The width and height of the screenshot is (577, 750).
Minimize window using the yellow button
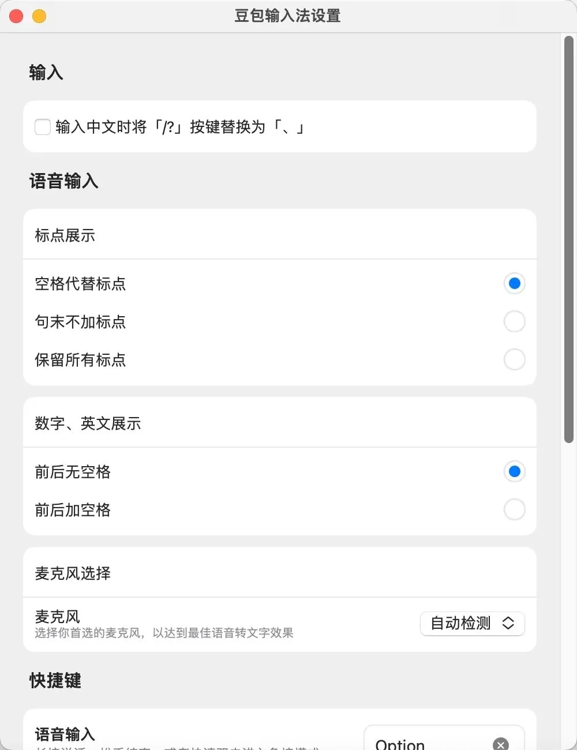tap(39, 16)
